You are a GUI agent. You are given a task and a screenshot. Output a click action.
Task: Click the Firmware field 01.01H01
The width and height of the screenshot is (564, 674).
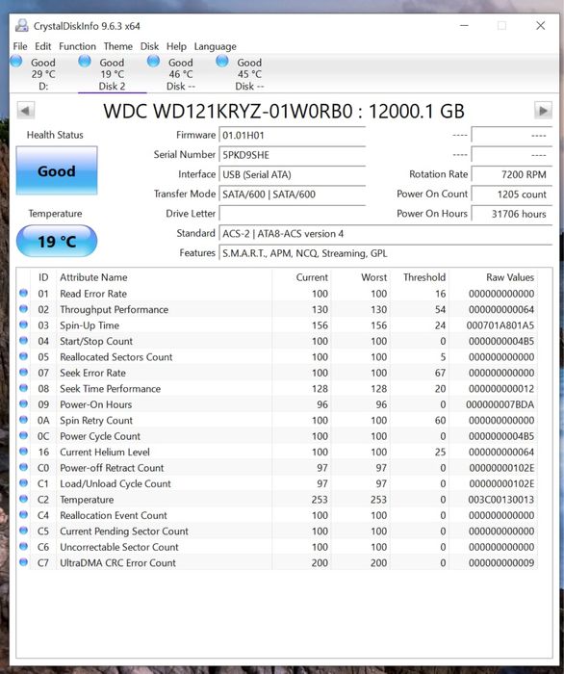(292, 136)
